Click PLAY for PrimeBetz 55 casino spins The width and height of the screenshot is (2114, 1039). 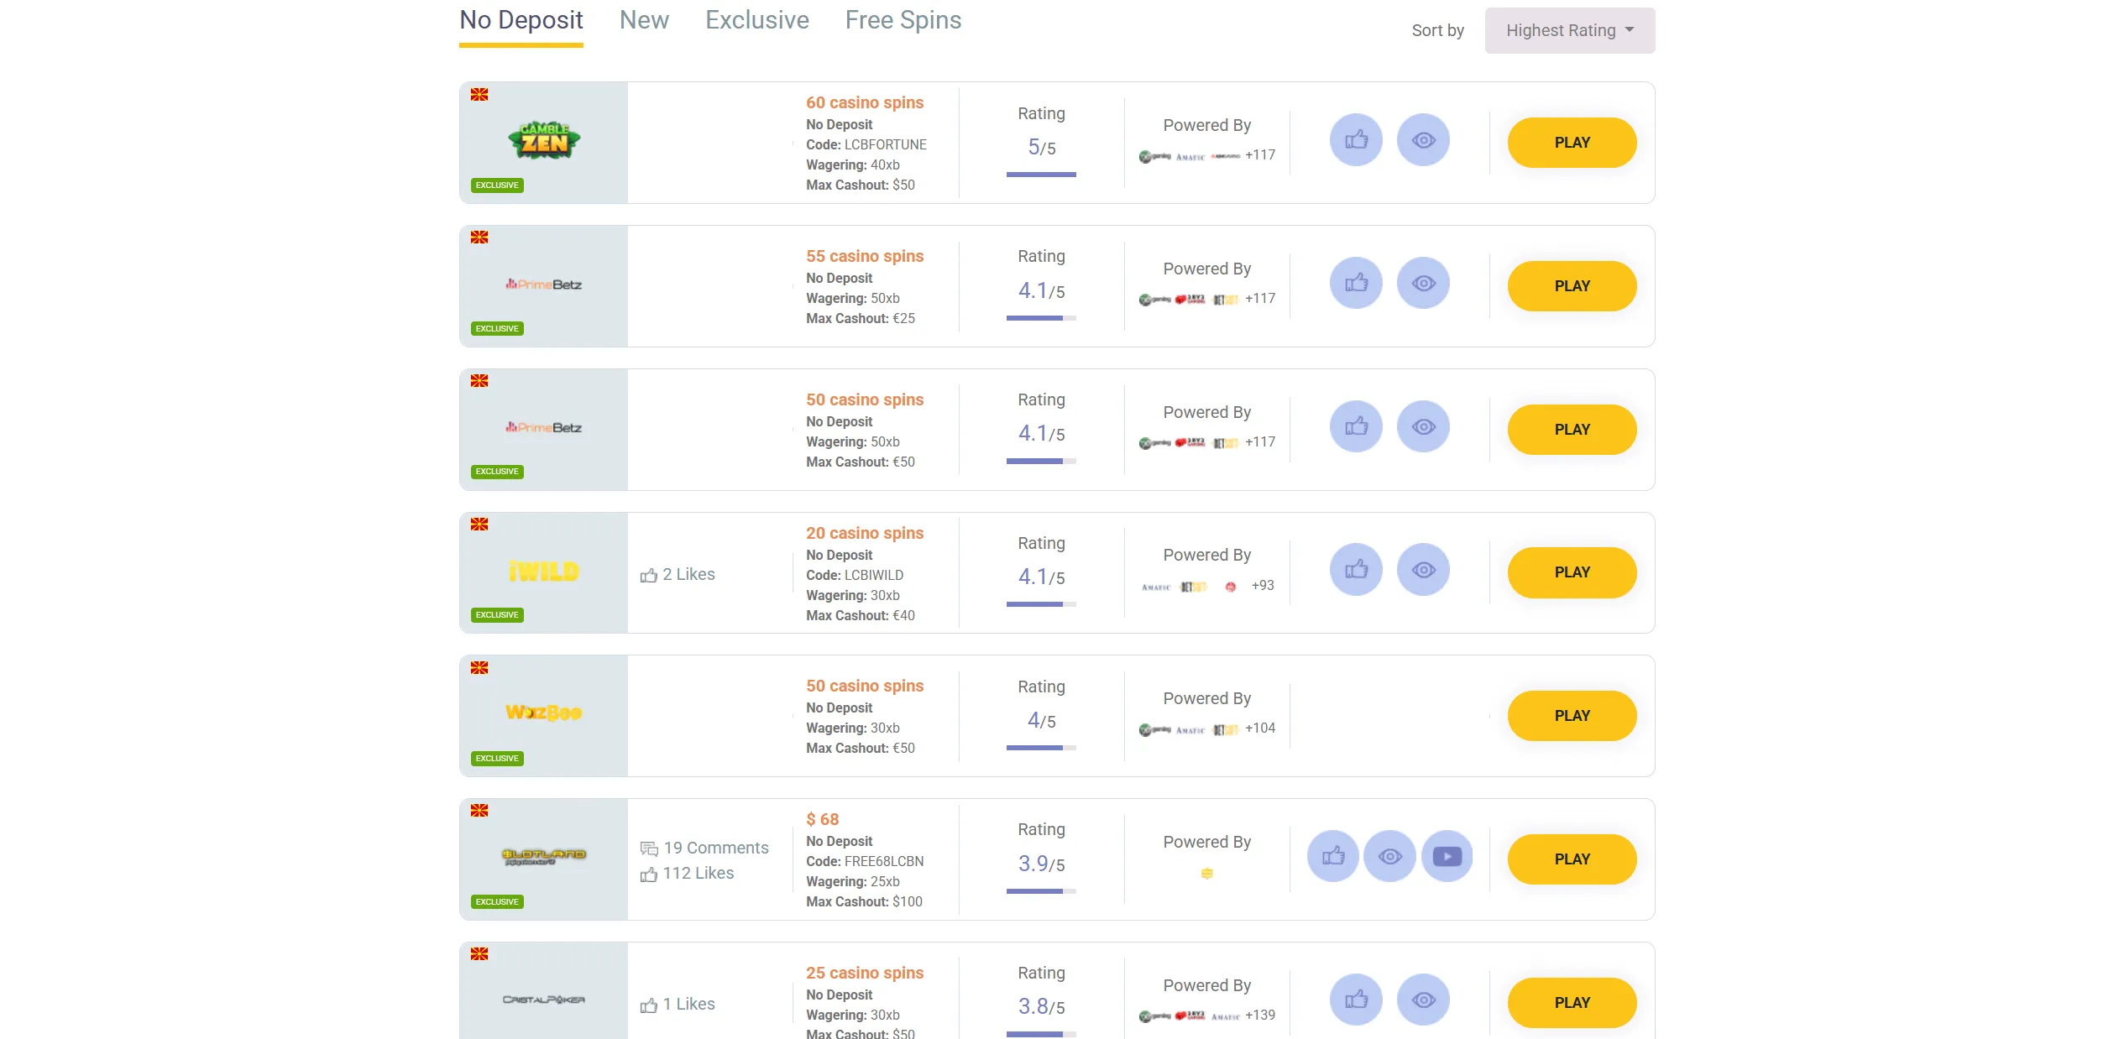(1572, 286)
